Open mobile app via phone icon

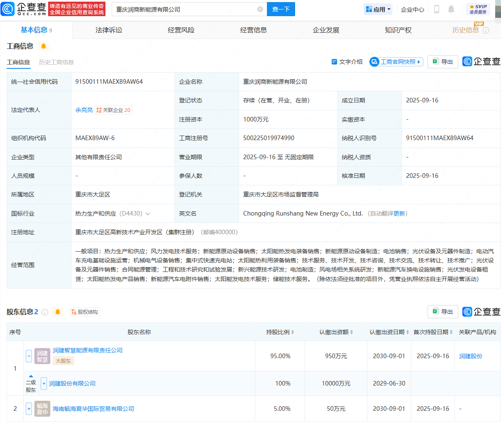point(436,9)
